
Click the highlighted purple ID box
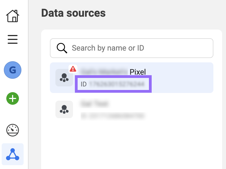point(113,84)
